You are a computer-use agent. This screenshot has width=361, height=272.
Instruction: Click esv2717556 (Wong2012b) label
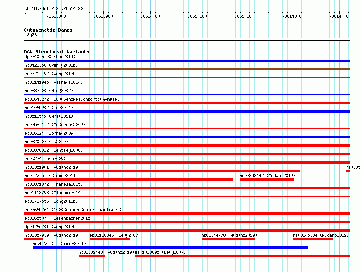tap(51, 201)
